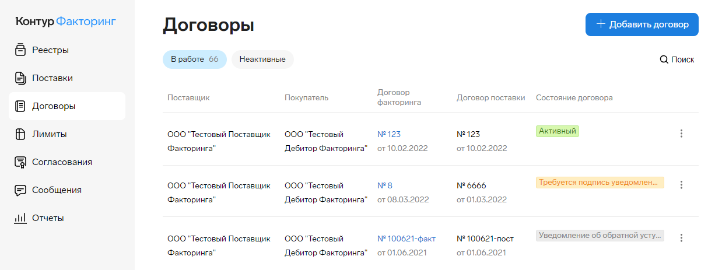Click the Сообщения chat bubble icon
This screenshot has height=270, width=708.
click(20, 190)
